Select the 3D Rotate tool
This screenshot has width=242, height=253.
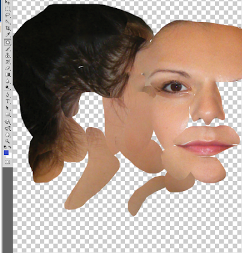[x=8, y=122]
